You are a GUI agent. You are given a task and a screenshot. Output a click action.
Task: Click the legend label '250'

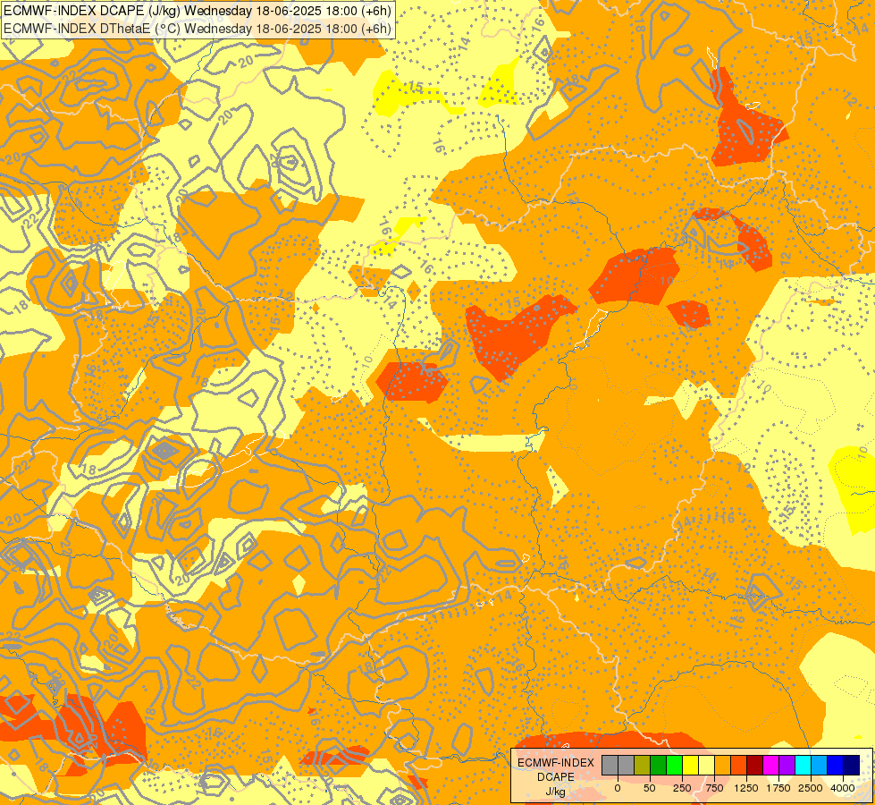point(682,788)
